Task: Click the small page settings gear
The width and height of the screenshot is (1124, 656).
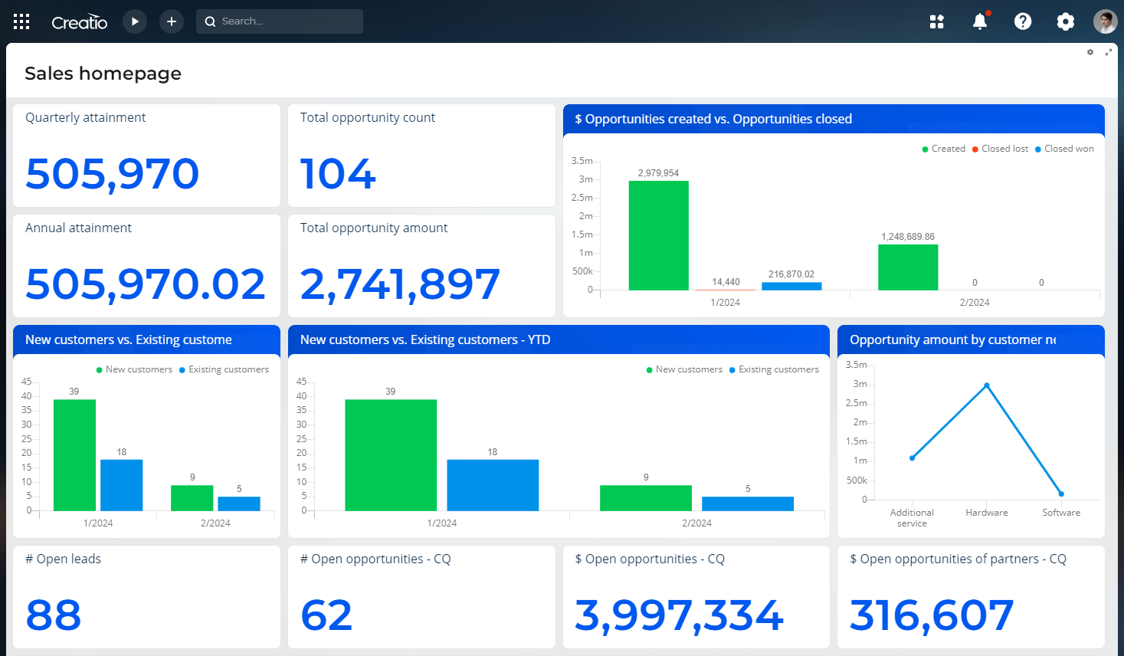Action: point(1090,52)
